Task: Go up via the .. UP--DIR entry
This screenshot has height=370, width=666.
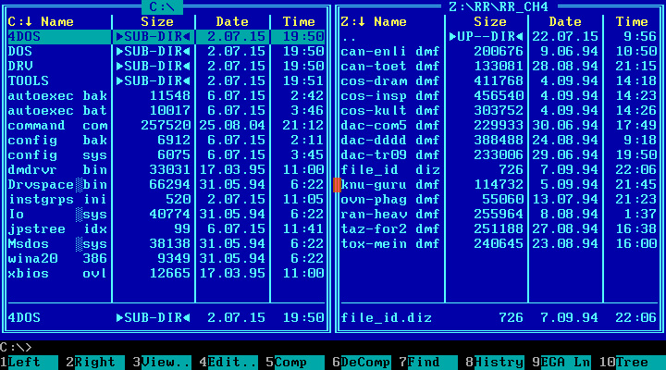Action: click(499, 37)
